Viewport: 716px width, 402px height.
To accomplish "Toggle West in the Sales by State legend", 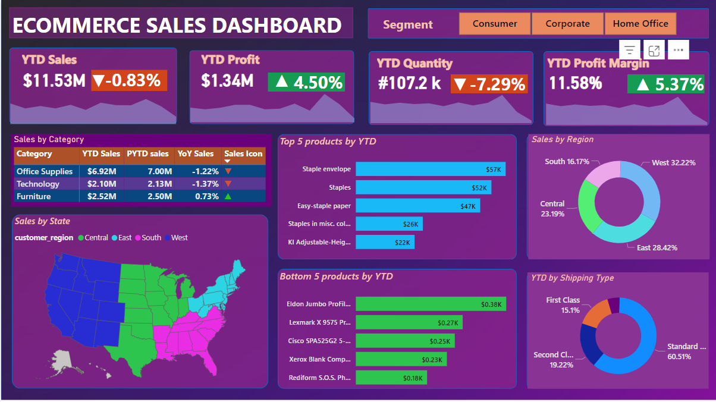I will pyautogui.click(x=175, y=237).
